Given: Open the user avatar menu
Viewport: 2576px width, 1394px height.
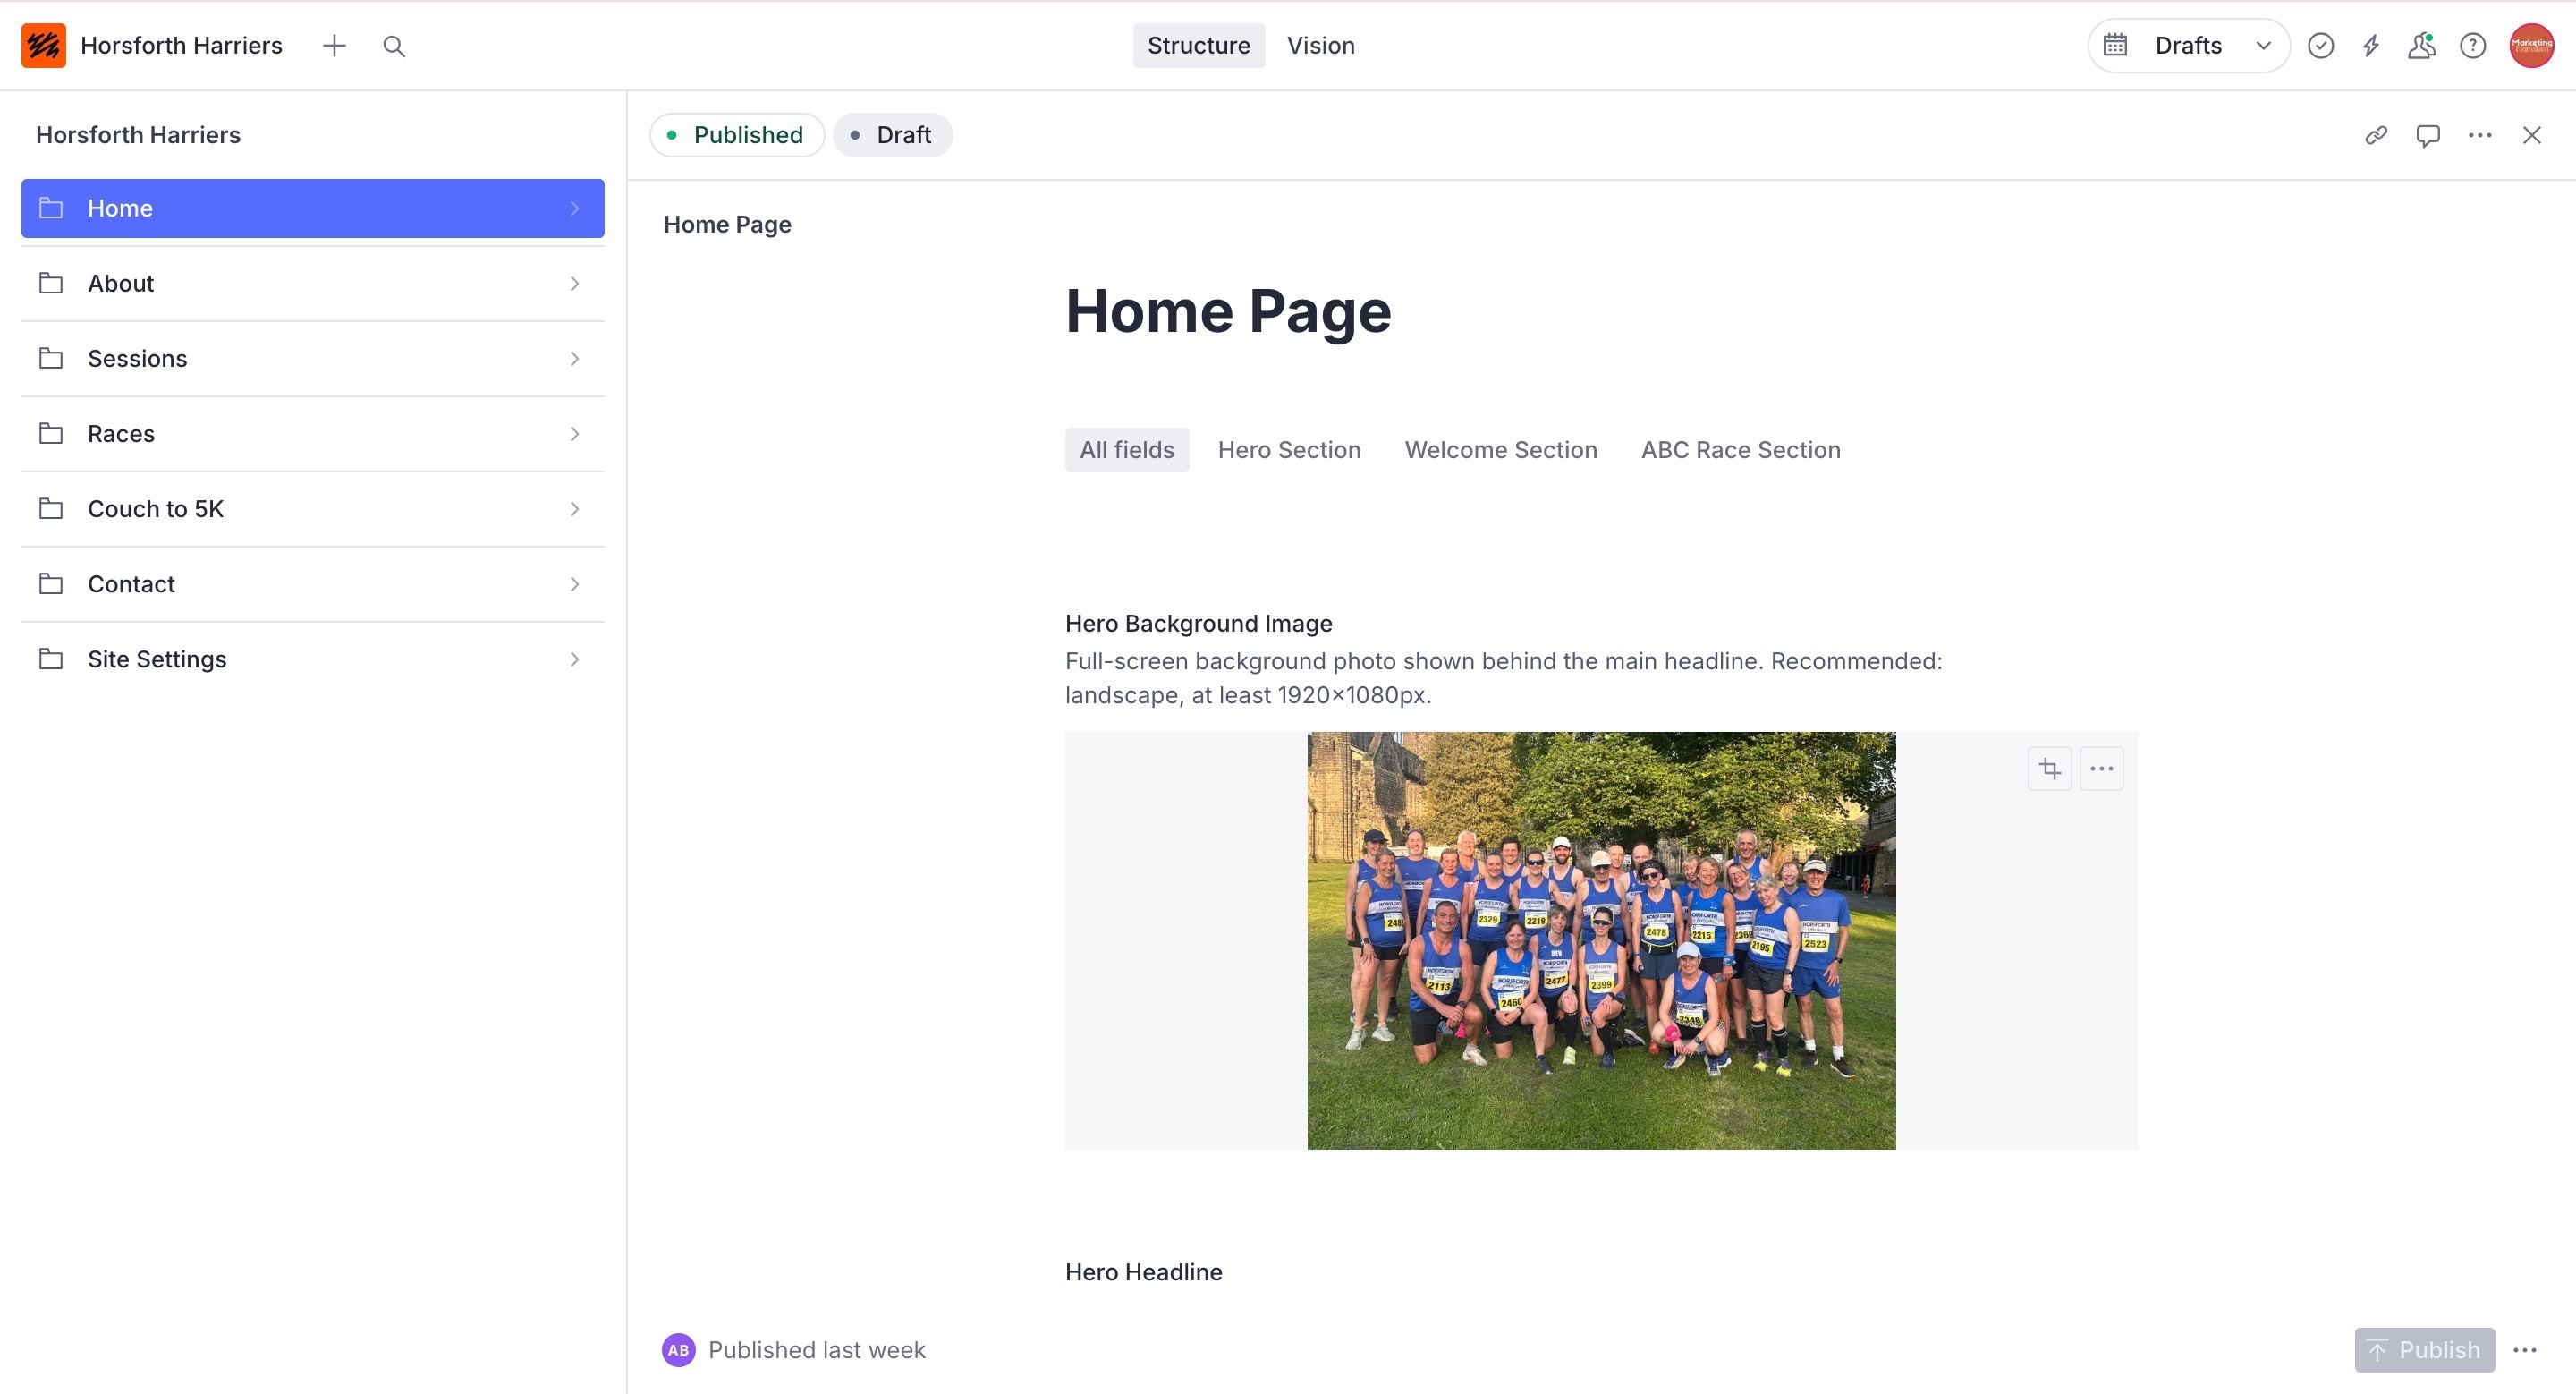Looking at the screenshot, I should point(2531,46).
